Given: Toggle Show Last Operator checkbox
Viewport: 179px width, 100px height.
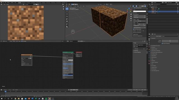Looking at the screenshot, I should click(134, 32).
